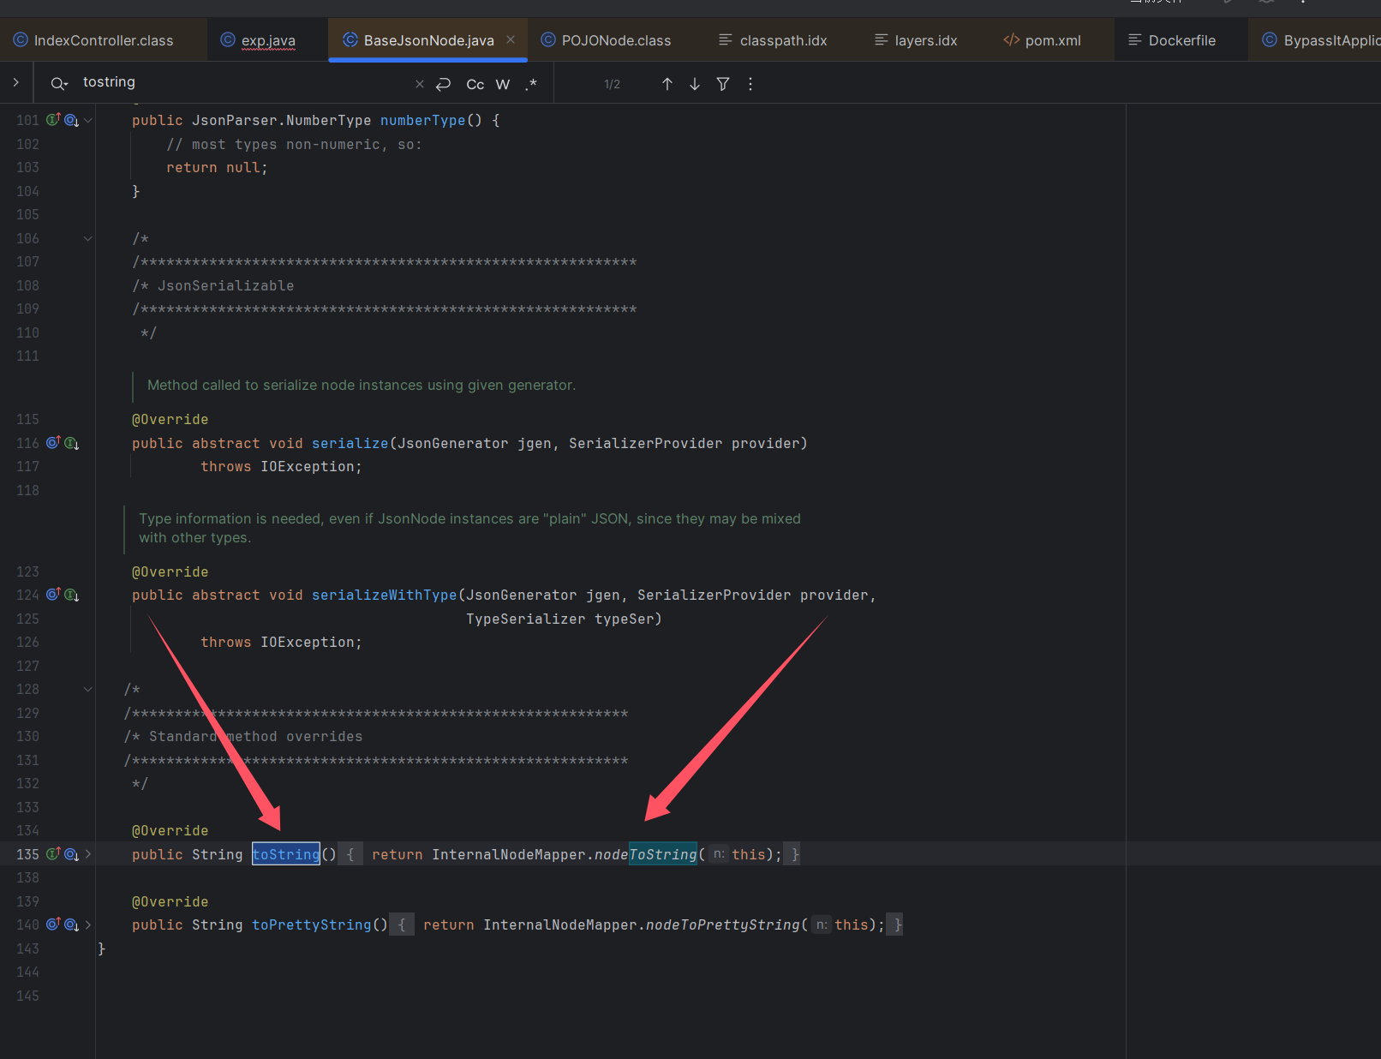Expand folded toPrettyString method on line 140
This screenshot has width=1381, height=1059.
pos(87,924)
